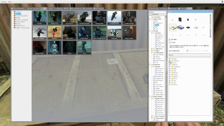Choose the highlighted gate model thumbnail

(173, 27)
